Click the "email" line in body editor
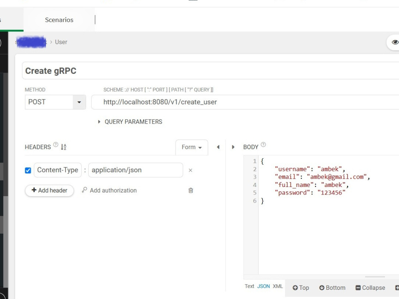 (x=322, y=177)
